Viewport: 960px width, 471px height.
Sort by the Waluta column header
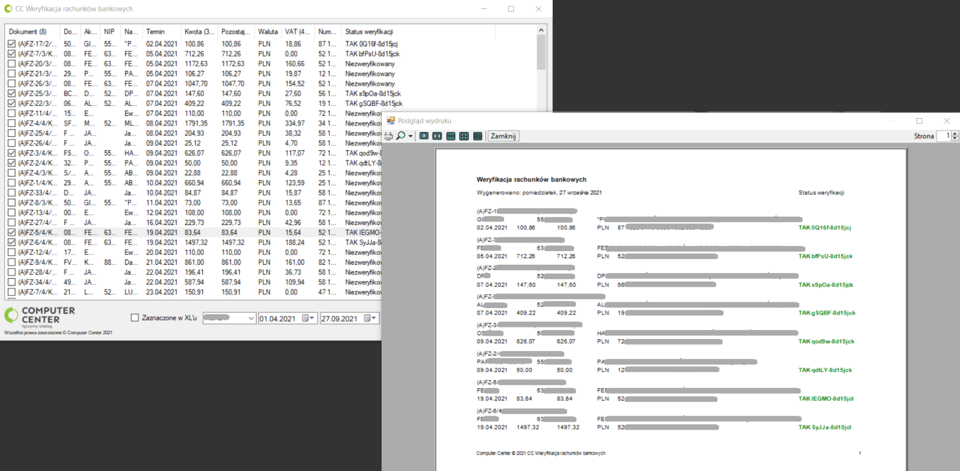[267, 32]
